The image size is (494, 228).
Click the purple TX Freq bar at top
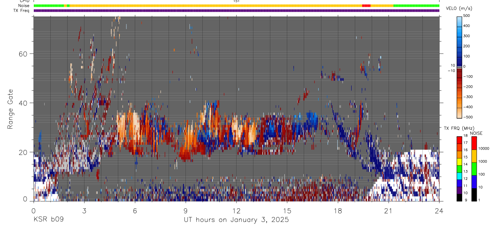click(237, 10)
